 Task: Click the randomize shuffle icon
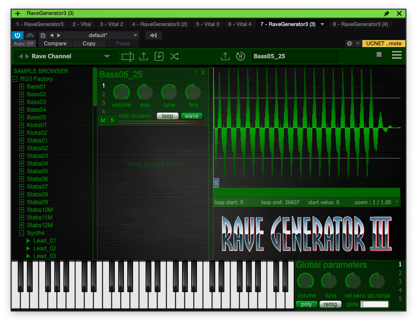tap(174, 56)
